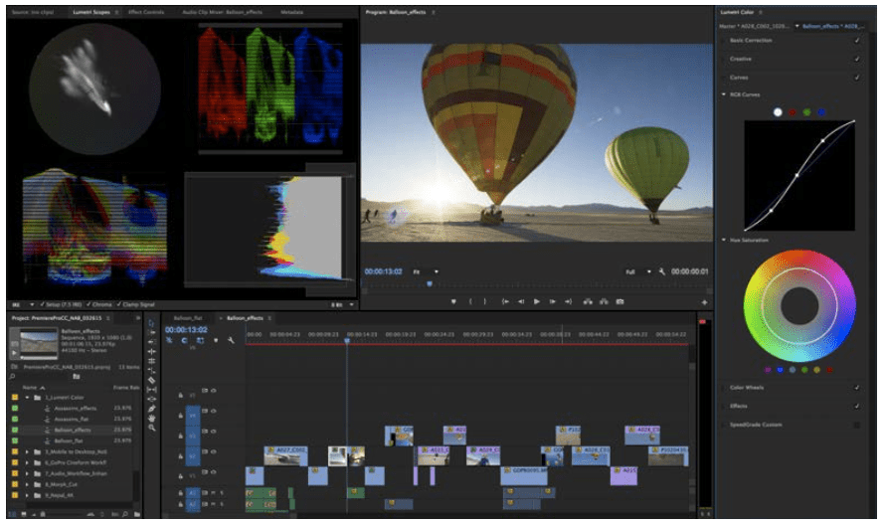Click the Add Marker icon in Program monitor

[x=454, y=301]
